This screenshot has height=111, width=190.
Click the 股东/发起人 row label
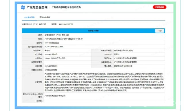pyautogui.click(x=33, y=96)
